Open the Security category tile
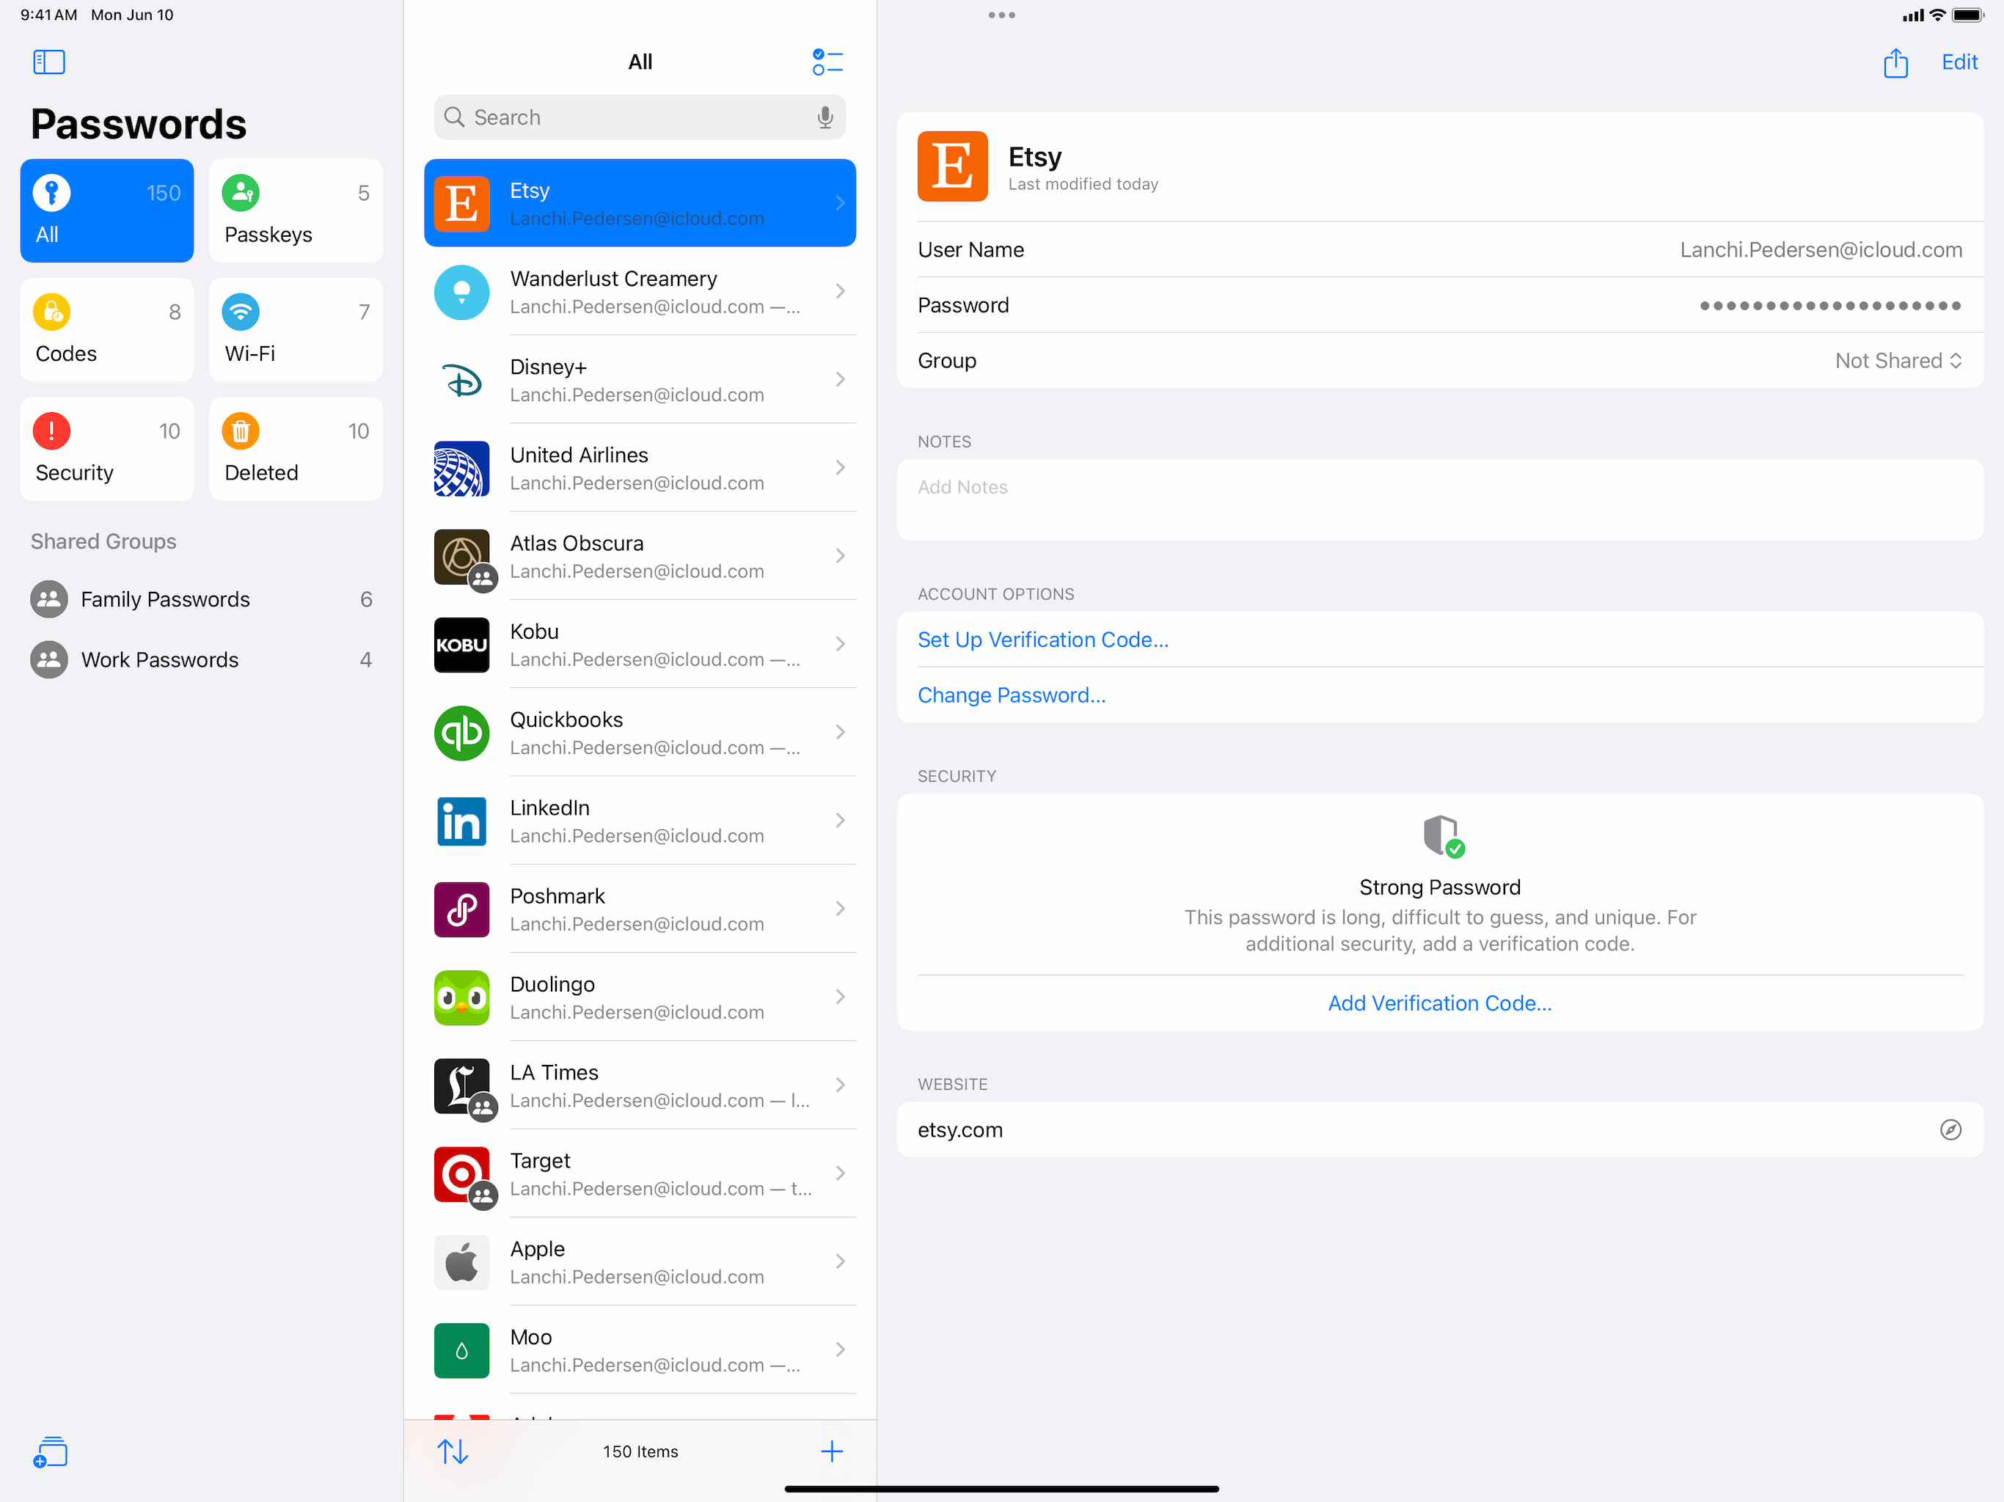 click(x=107, y=450)
